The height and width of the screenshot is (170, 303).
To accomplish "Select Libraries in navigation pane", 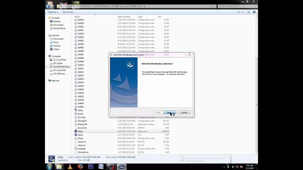I will click(55, 35).
